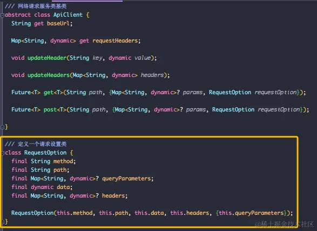Click the 'method' field declaration
The width and height of the screenshot is (317, 231).
63,161
